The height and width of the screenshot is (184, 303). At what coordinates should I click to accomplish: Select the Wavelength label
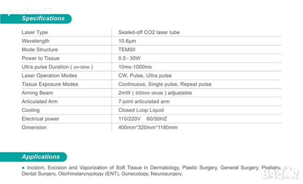(36, 41)
